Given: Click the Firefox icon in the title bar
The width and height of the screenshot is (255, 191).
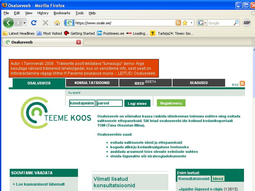Looking at the screenshot, I should click(x=5, y=5).
